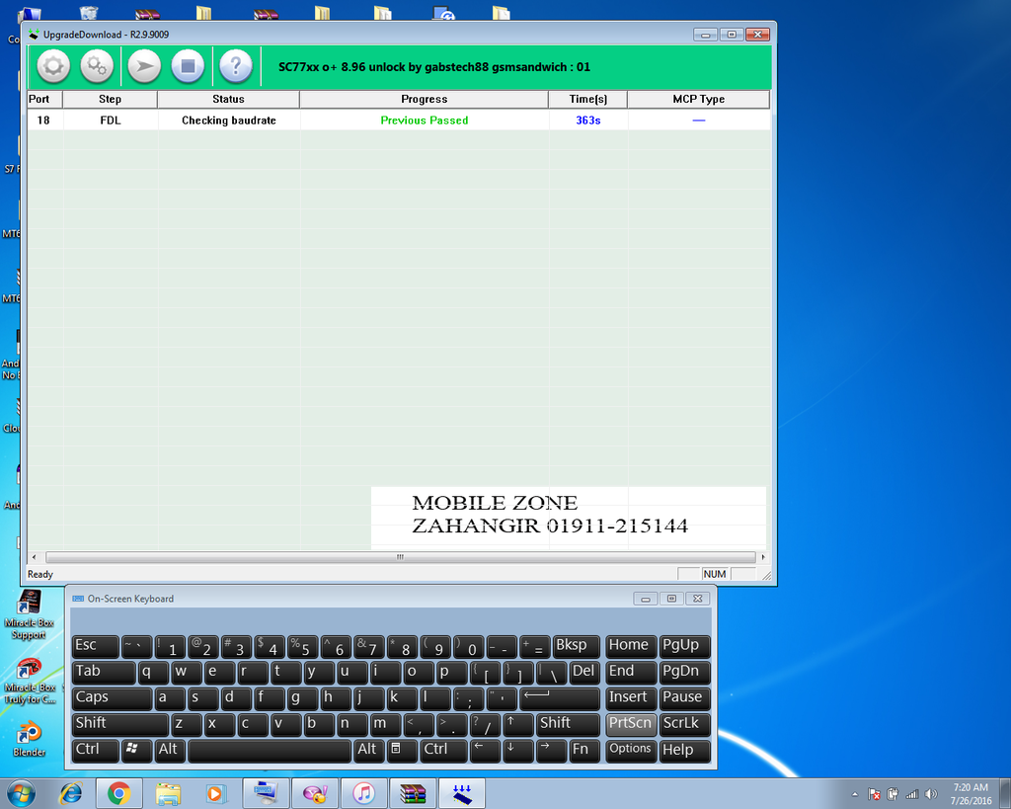This screenshot has width=1011, height=809.
Task: Open iTunes from the taskbar
Action: click(x=363, y=793)
